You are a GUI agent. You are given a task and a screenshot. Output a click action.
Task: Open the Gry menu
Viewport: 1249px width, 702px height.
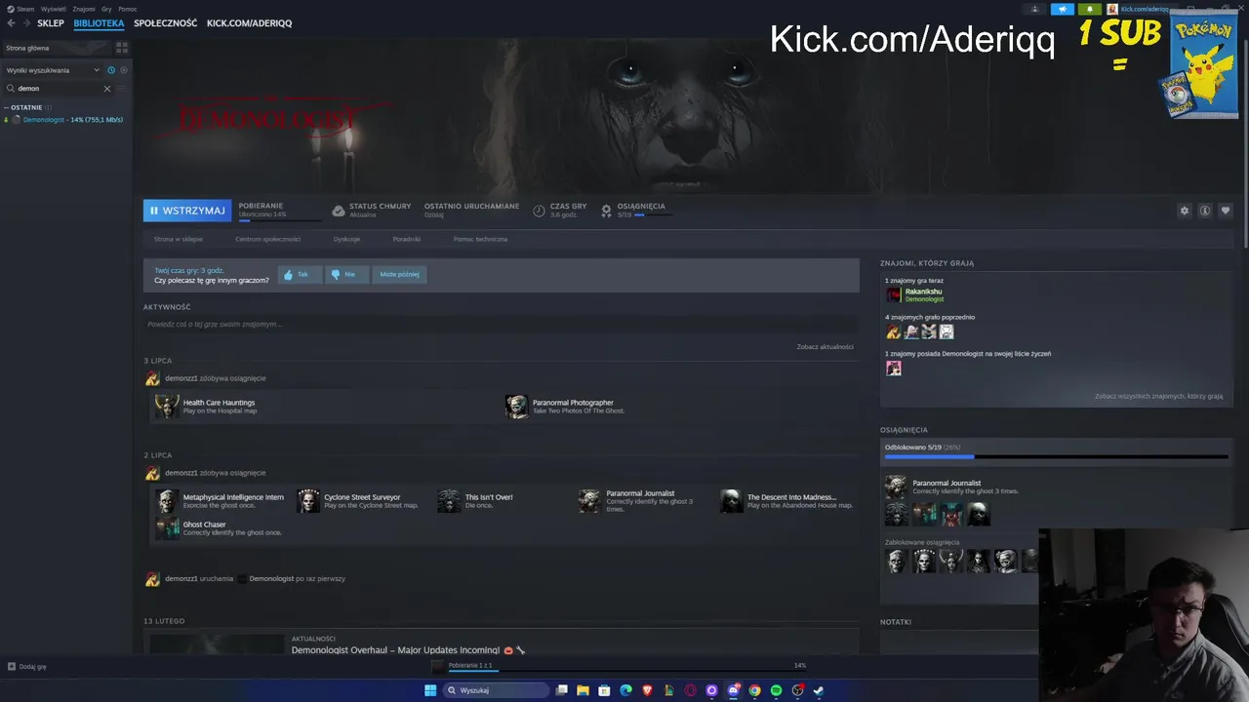tap(106, 9)
